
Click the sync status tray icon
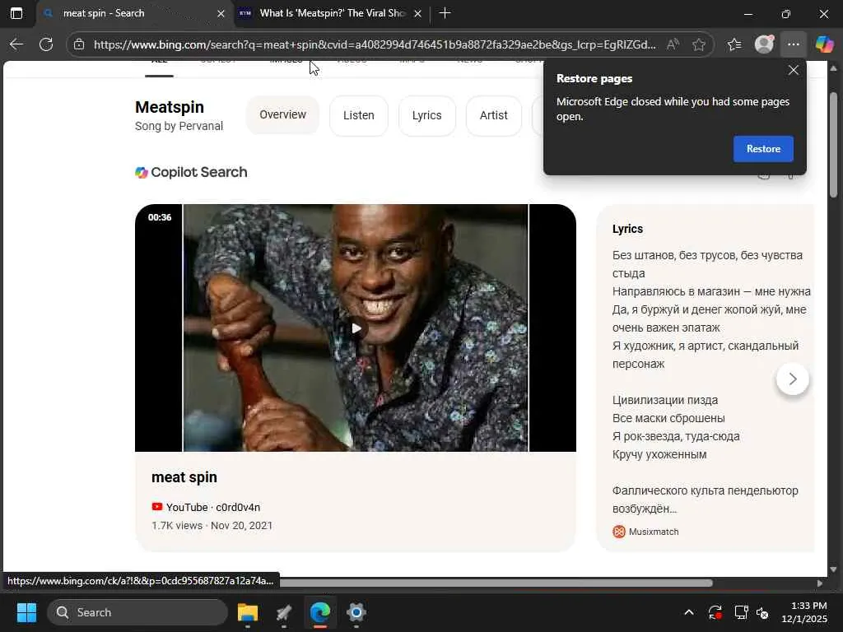(715, 612)
